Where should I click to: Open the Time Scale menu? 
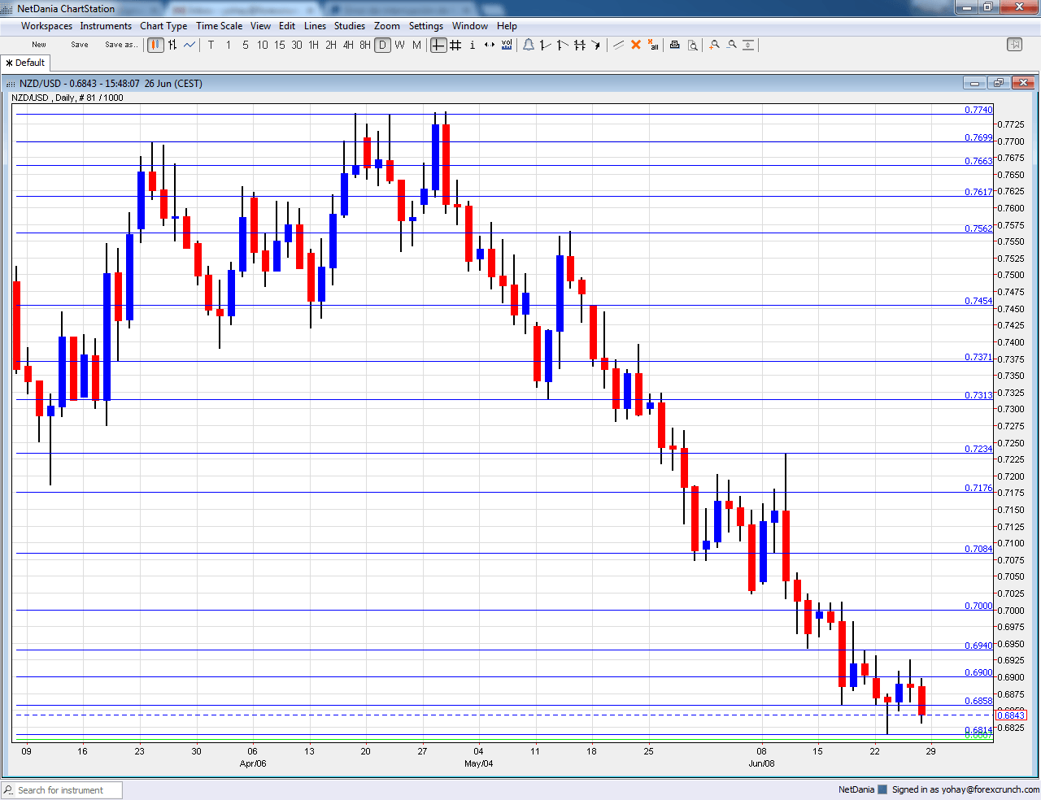(219, 26)
